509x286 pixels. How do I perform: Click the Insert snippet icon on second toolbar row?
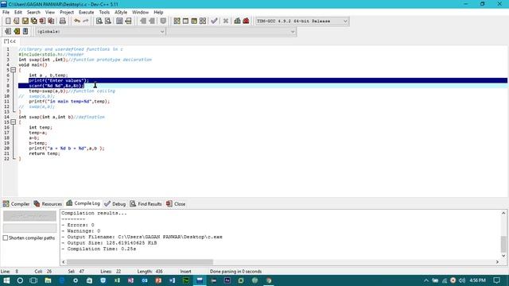tap(8, 32)
